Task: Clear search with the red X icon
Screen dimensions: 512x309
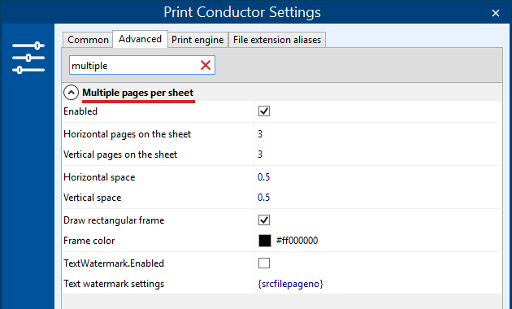Action: point(206,65)
